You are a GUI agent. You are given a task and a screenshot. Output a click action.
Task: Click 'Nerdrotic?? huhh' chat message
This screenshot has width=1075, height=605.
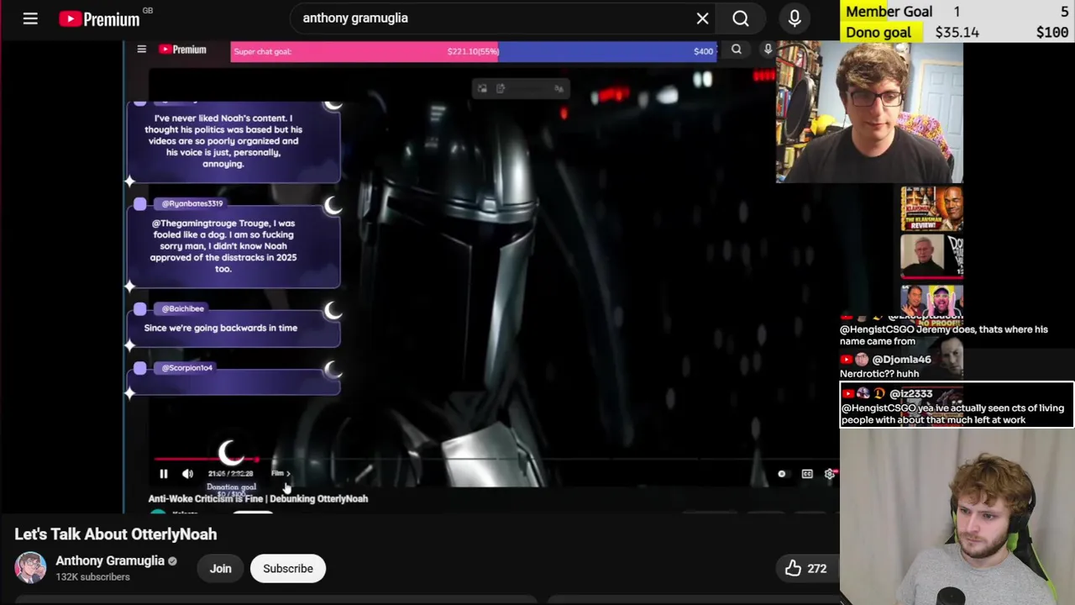pos(879,373)
